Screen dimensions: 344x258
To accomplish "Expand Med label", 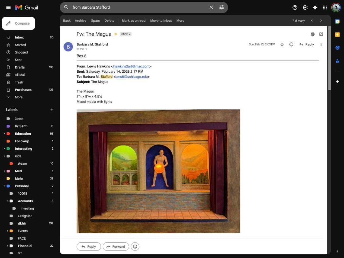I will (x=4, y=171).
